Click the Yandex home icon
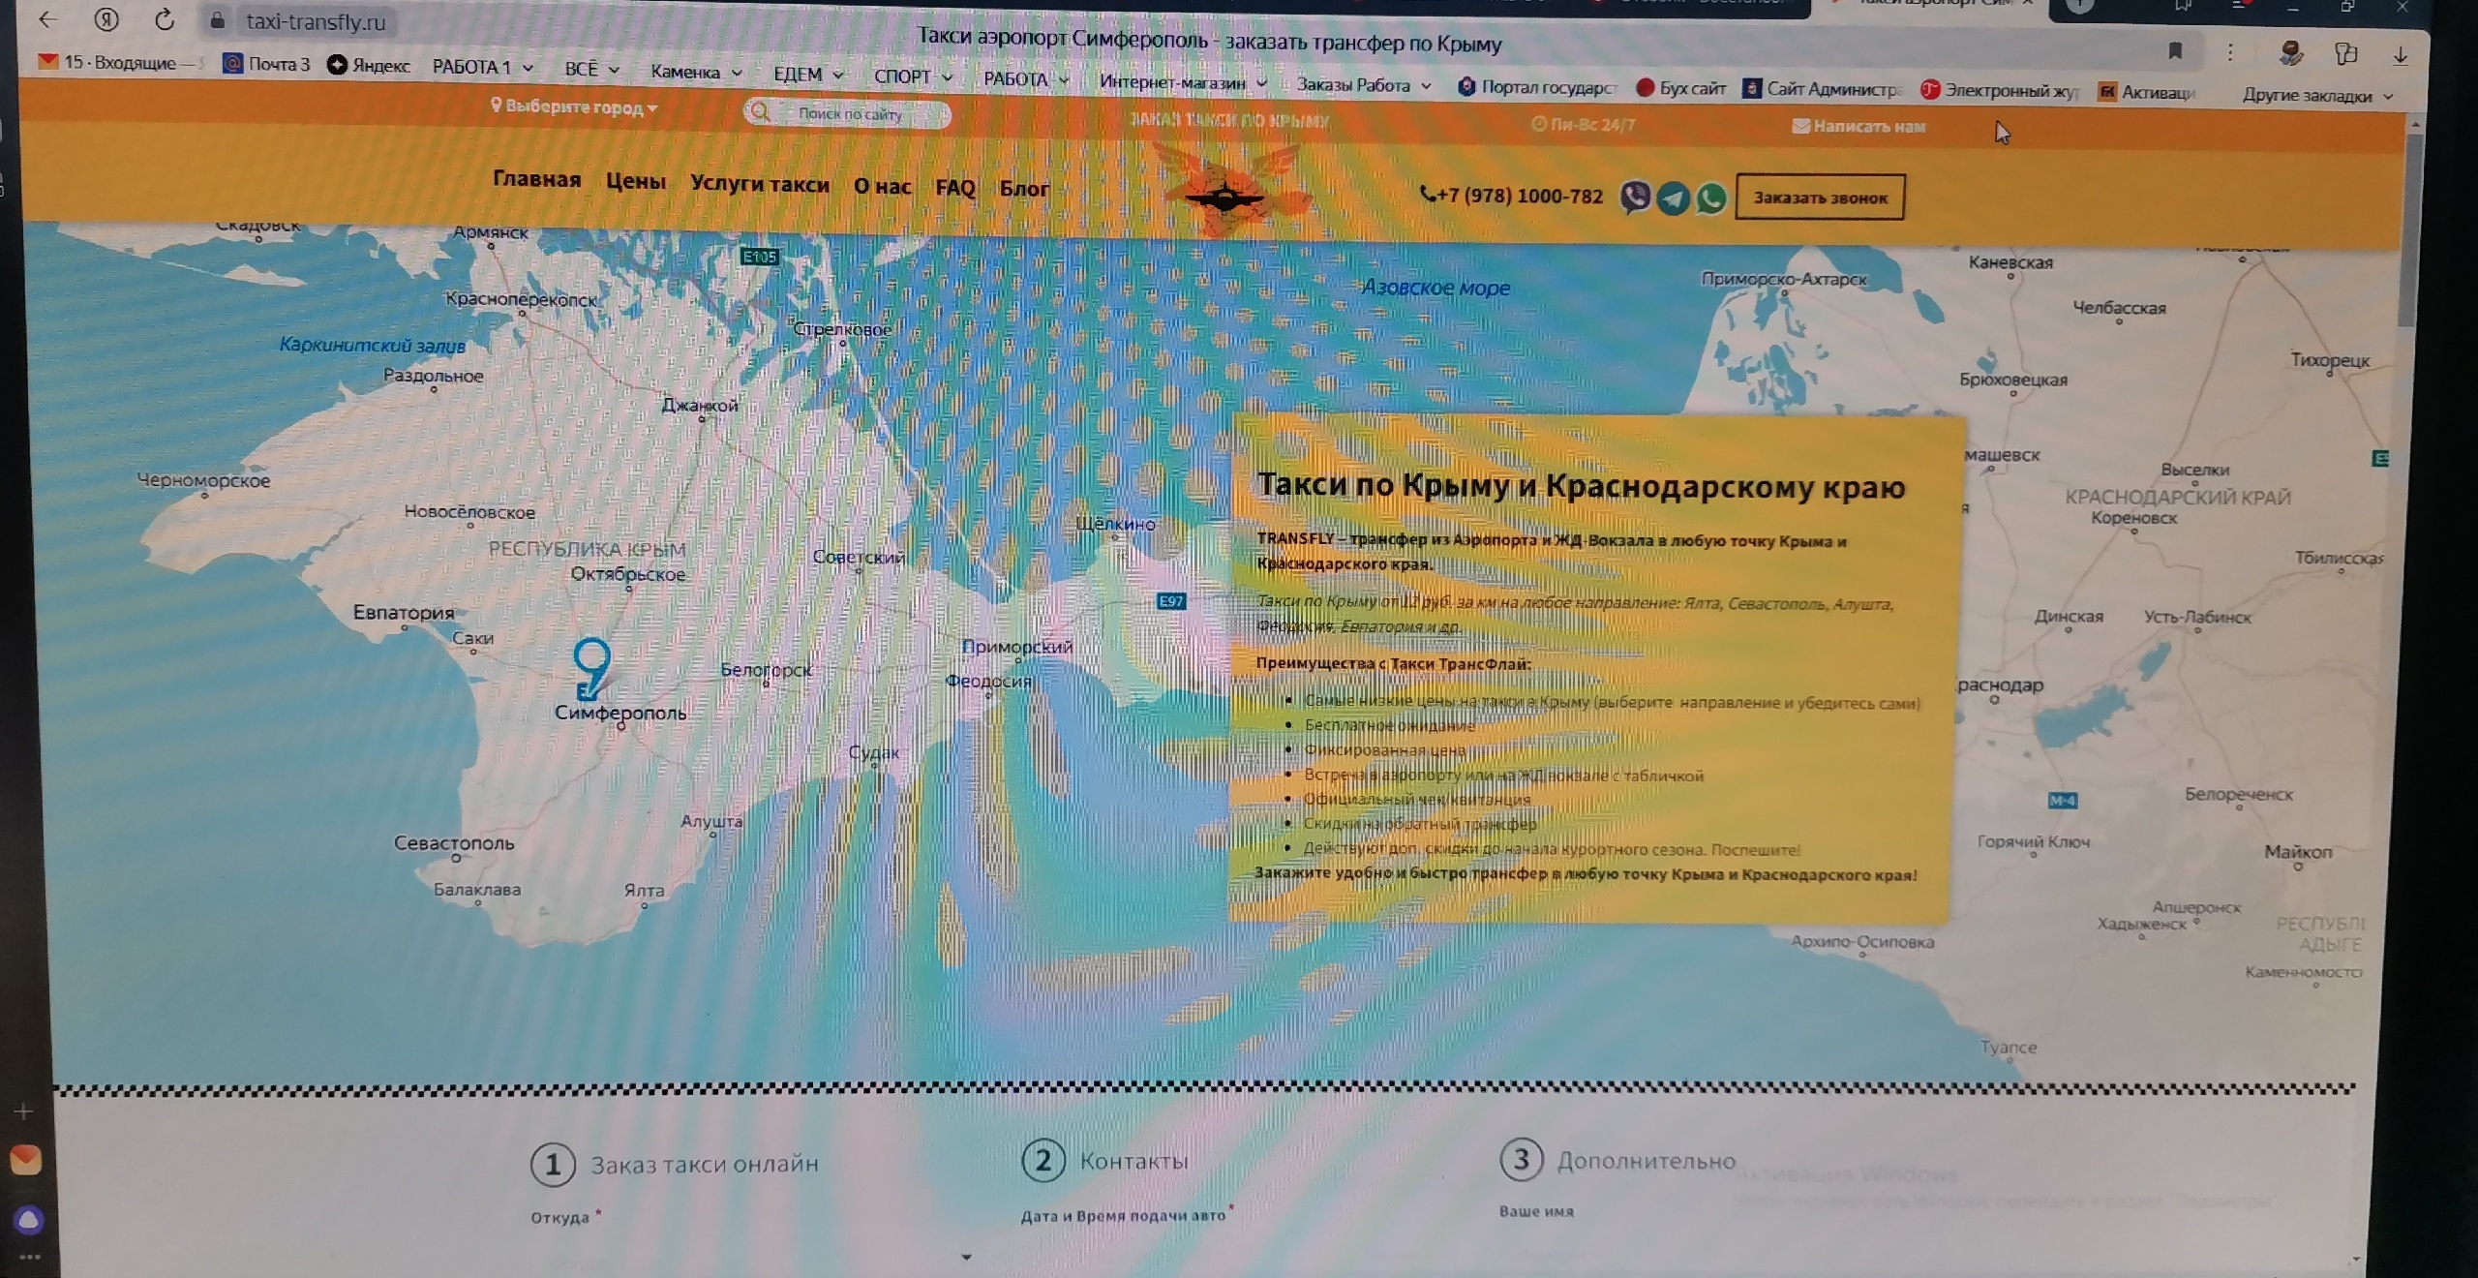 [107, 19]
